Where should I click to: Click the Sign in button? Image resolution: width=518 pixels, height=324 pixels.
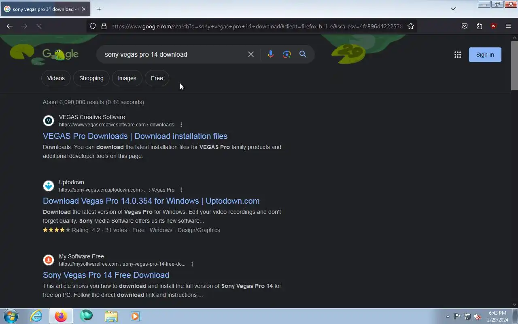click(485, 55)
